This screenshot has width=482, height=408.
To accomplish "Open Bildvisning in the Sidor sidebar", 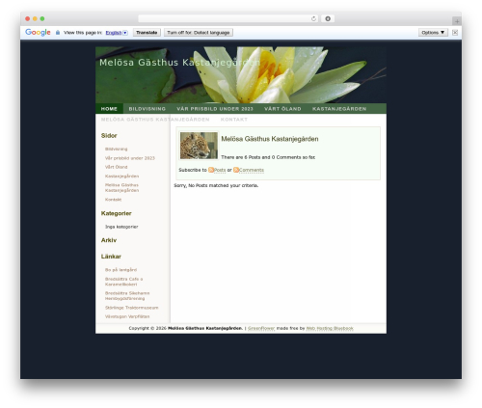I will click(x=117, y=149).
